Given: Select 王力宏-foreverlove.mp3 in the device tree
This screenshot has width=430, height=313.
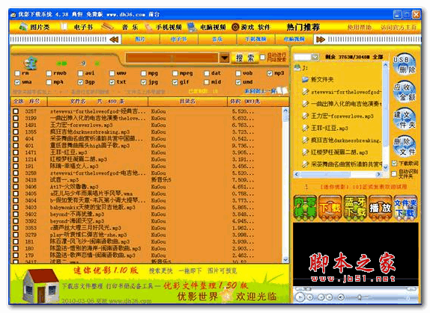Looking at the screenshot, I should click(342, 117).
